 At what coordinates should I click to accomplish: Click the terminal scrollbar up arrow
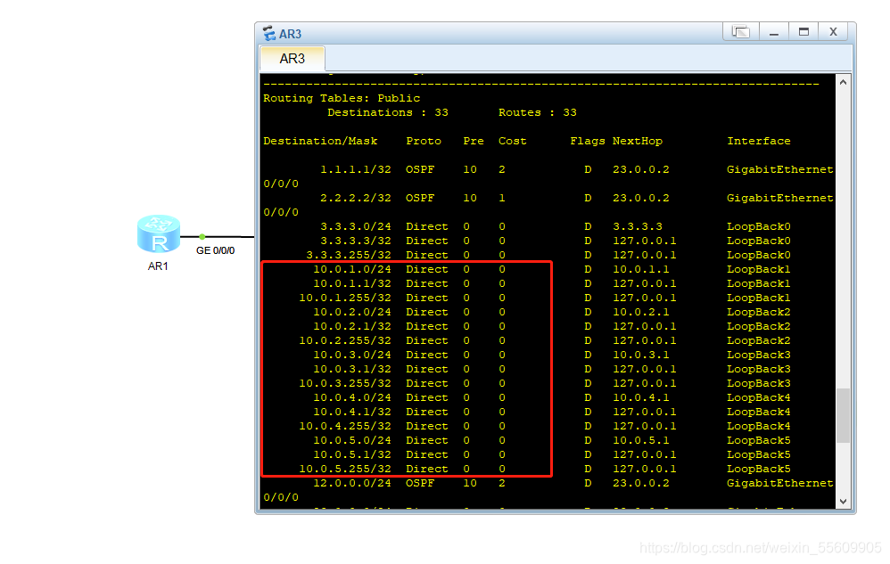click(843, 82)
